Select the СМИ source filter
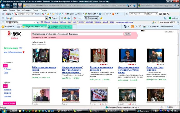This screenshot has width=180, height=113. click(x=6, y=72)
